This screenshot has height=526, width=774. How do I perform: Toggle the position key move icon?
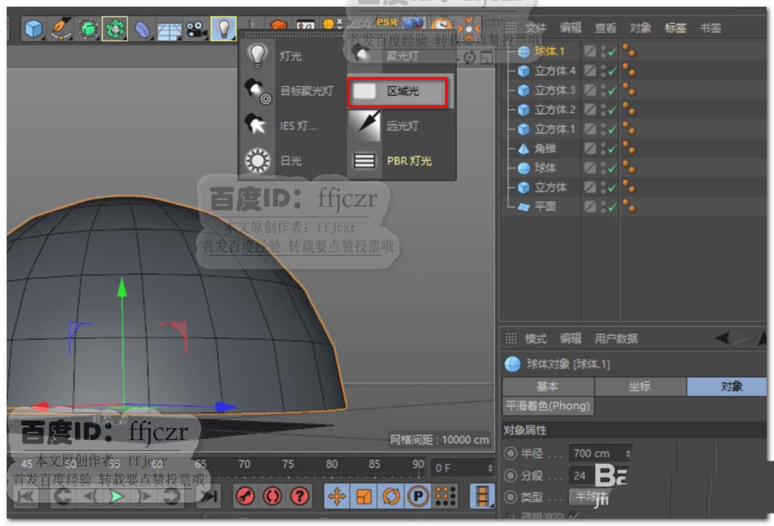point(337,496)
